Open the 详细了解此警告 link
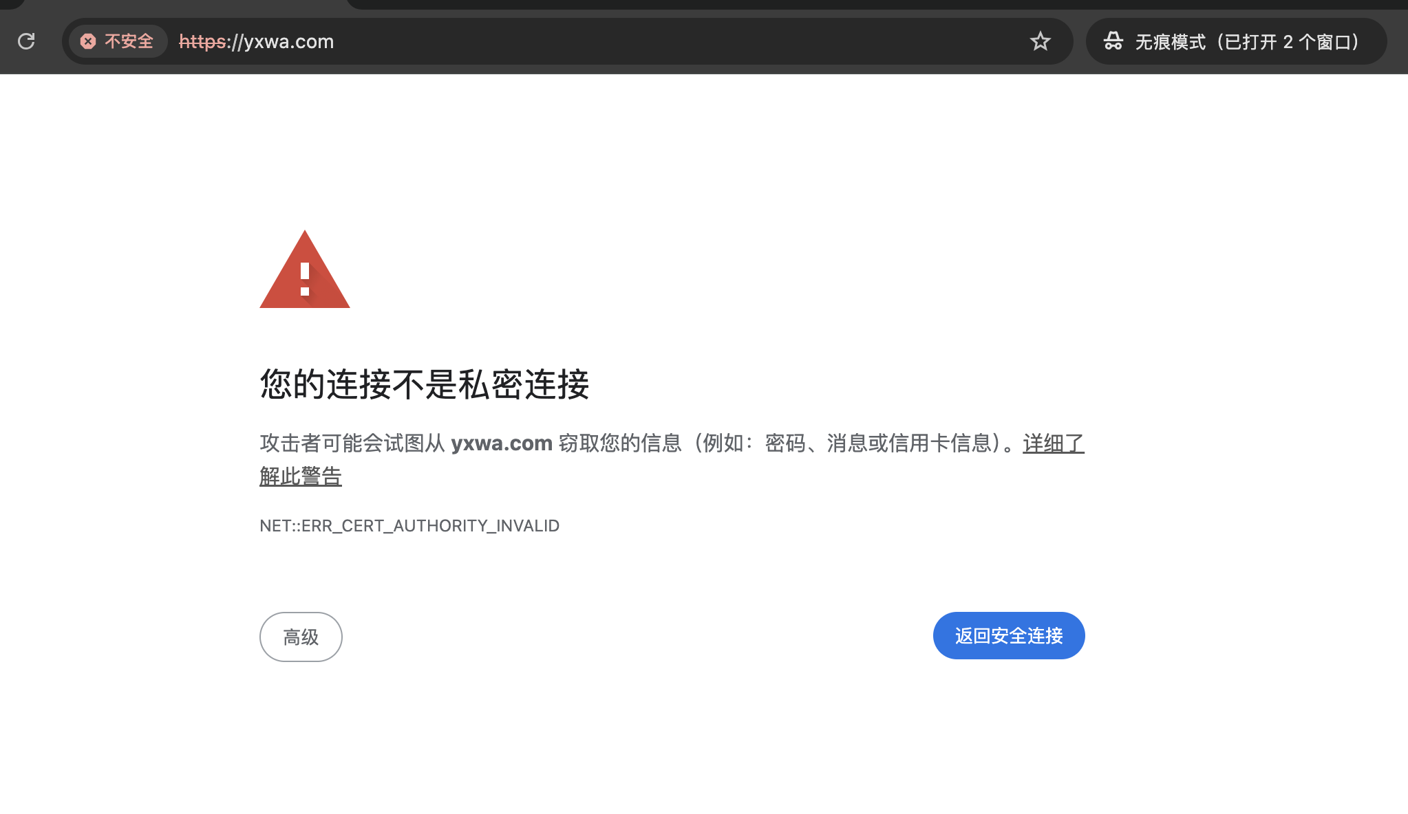 click(1053, 443)
